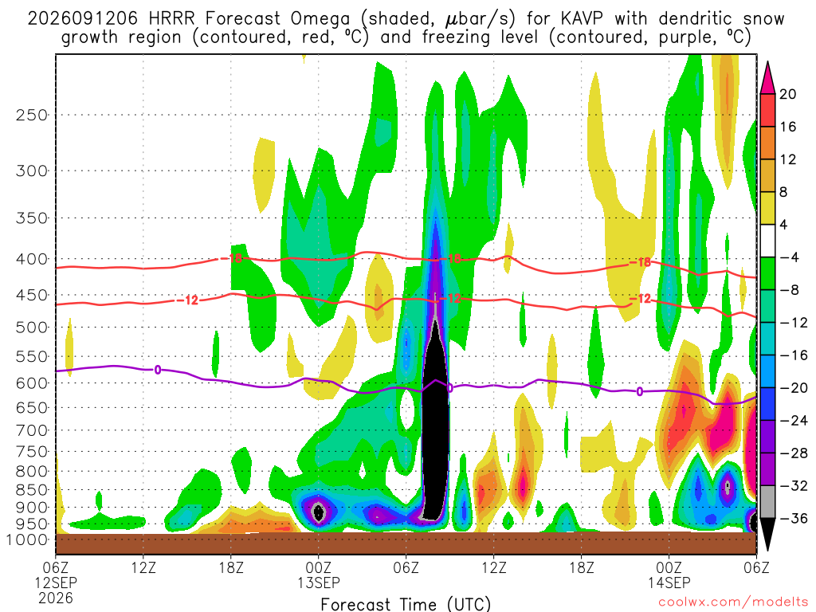This screenshot has height=612, width=816.
Task: Click the purple -28 to -32 colorbar swatch
Action: click(x=767, y=469)
